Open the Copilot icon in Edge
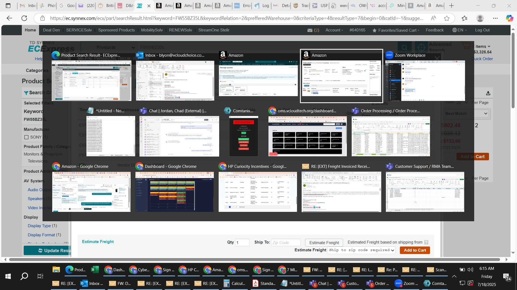Viewport: 517px width, 290px height. 509,18
